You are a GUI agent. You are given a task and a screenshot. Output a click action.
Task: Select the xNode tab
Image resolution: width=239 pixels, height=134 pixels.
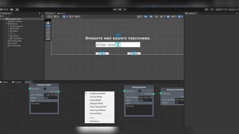(x=28, y=82)
